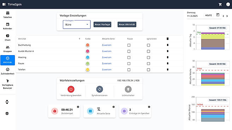Open Pause green color swatch
232x130 pixels.
[88, 64]
